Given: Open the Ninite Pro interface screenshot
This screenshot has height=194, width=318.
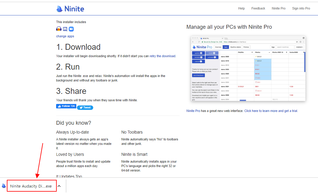Looking at the screenshot, I should pyautogui.click(x=248, y=68).
